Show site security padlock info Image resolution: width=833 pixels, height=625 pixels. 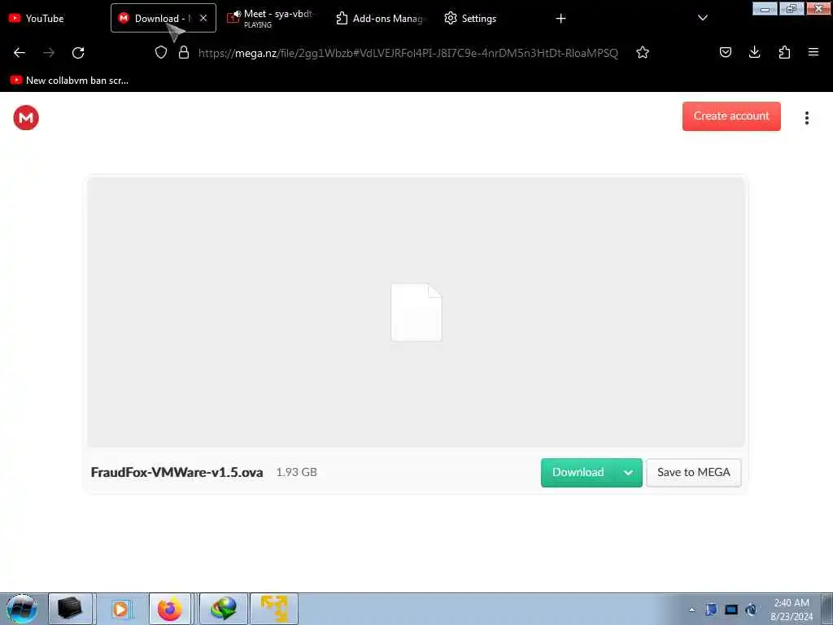[x=184, y=52]
